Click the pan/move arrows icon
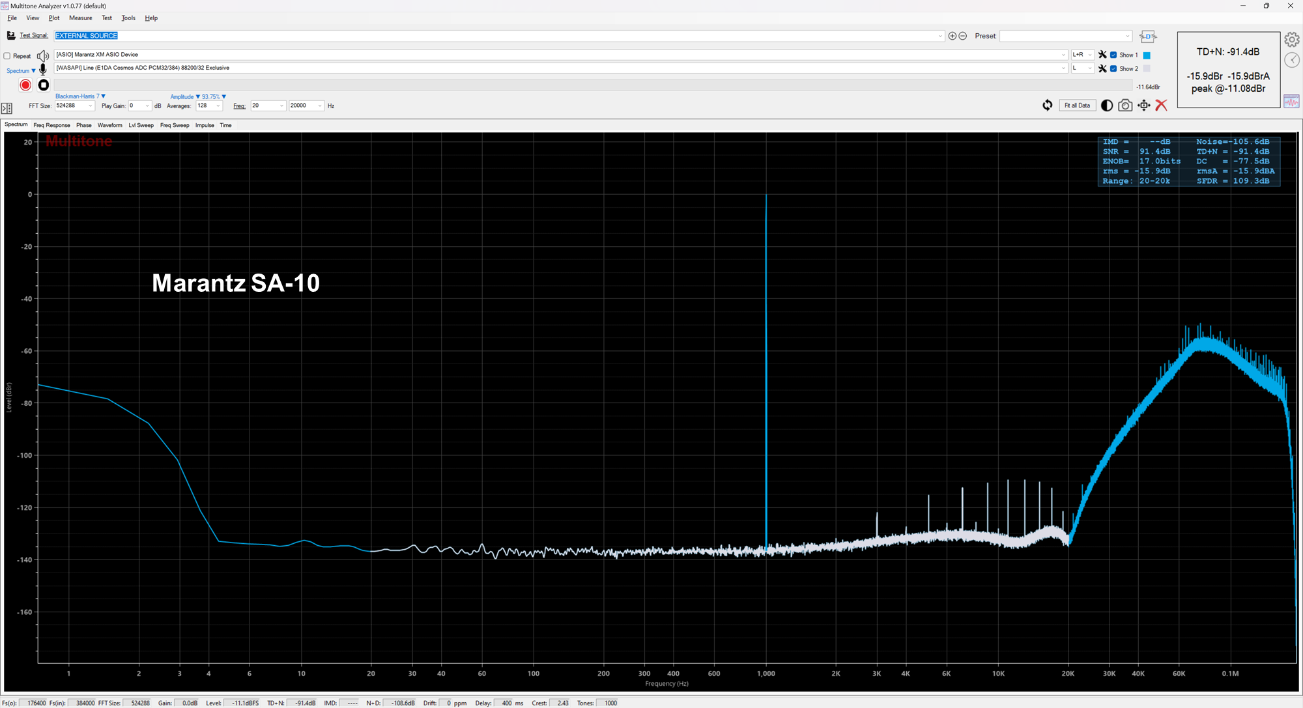Screen dimensions: 1303x708 click(1144, 106)
